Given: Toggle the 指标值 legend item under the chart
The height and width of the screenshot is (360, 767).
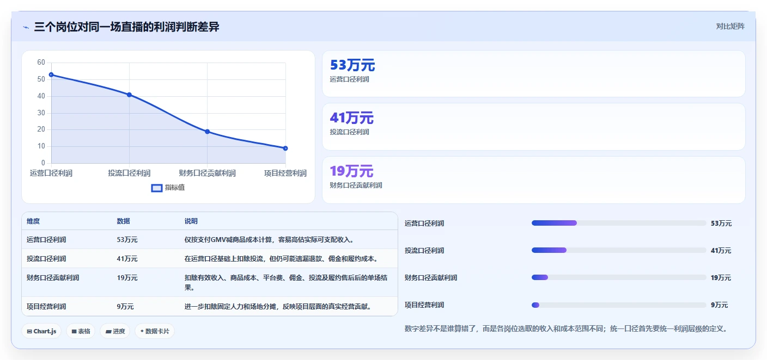Looking at the screenshot, I should pyautogui.click(x=168, y=188).
